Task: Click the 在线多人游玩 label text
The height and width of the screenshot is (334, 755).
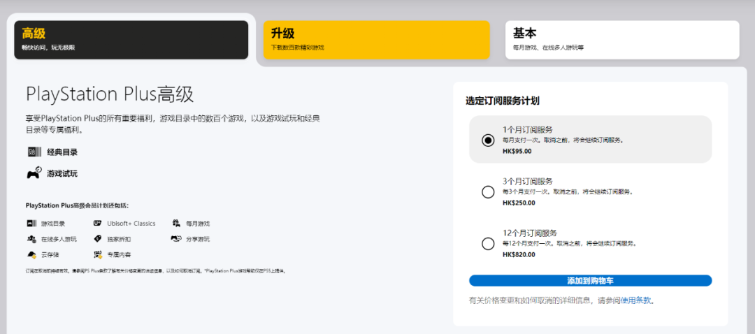Action: pos(59,239)
